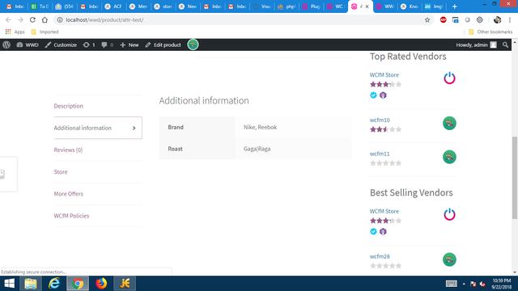The height and width of the screenshot is (291, 518).
Task: Bookmark this page with the star icon
Action: coord(427,19)
